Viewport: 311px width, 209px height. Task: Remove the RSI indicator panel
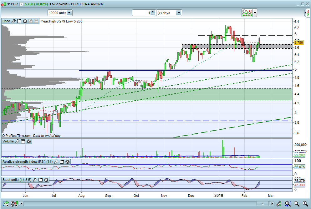point(68,162)
